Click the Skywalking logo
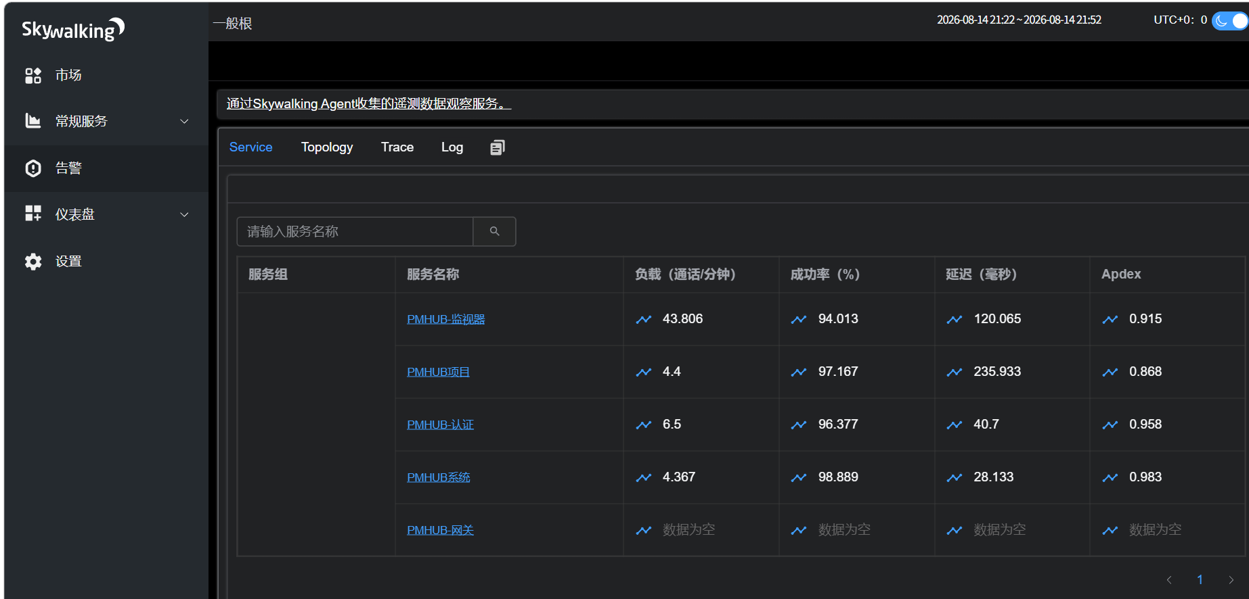Image resolution: width=1249 pixels, height=599 pixels. point(73,30)
